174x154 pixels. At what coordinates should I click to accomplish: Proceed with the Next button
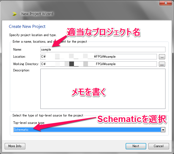pyautogui.click(x=136, y=146)
